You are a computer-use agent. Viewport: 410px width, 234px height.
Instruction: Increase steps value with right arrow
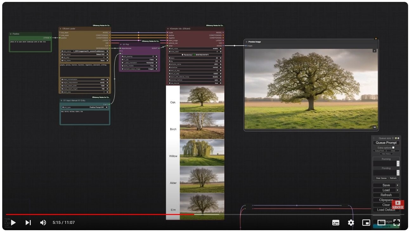tap(220, 58)
